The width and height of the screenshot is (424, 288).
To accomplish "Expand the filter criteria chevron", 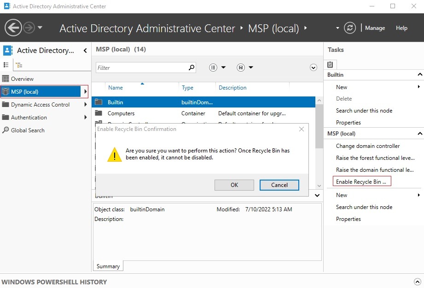I will pyautogui.click(x=313, y=68).
